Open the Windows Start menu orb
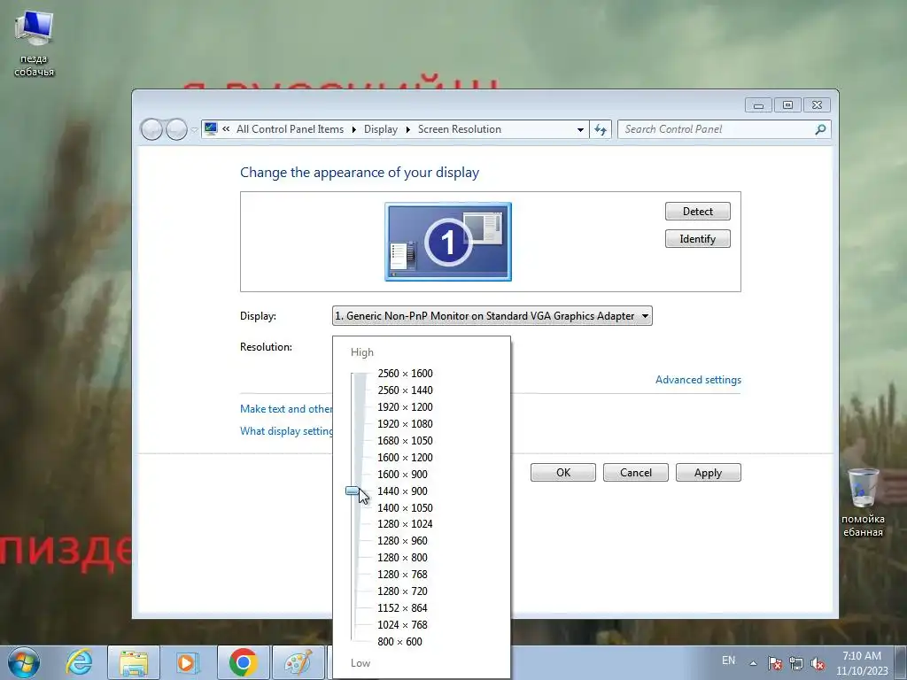This screenshot has width=907, height=680. [x=24, y=662]
